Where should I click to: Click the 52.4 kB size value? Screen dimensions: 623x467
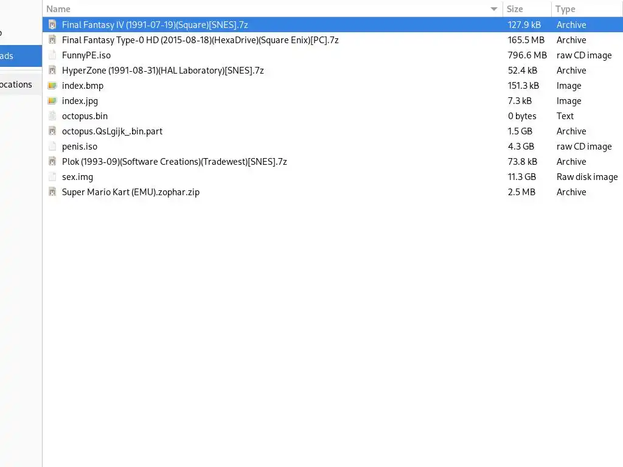coord(523,71)
